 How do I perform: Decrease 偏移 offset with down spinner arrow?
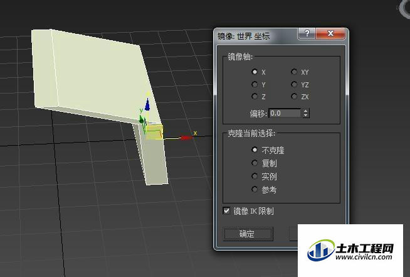pyautogui.click(x=306, y=116)
